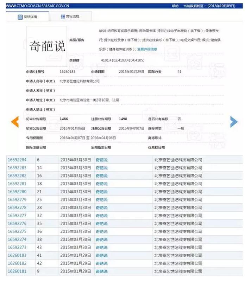Open registration number 16592274
Viewport: 245px width, 282px height.
pyautogui.click(x=17, y=239)
